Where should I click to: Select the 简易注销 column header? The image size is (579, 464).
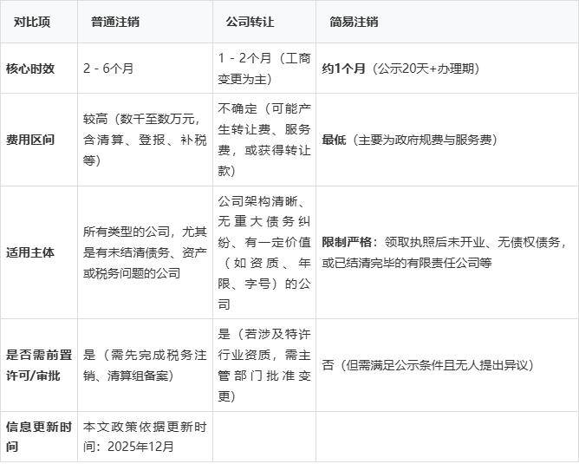pos(447,22)
